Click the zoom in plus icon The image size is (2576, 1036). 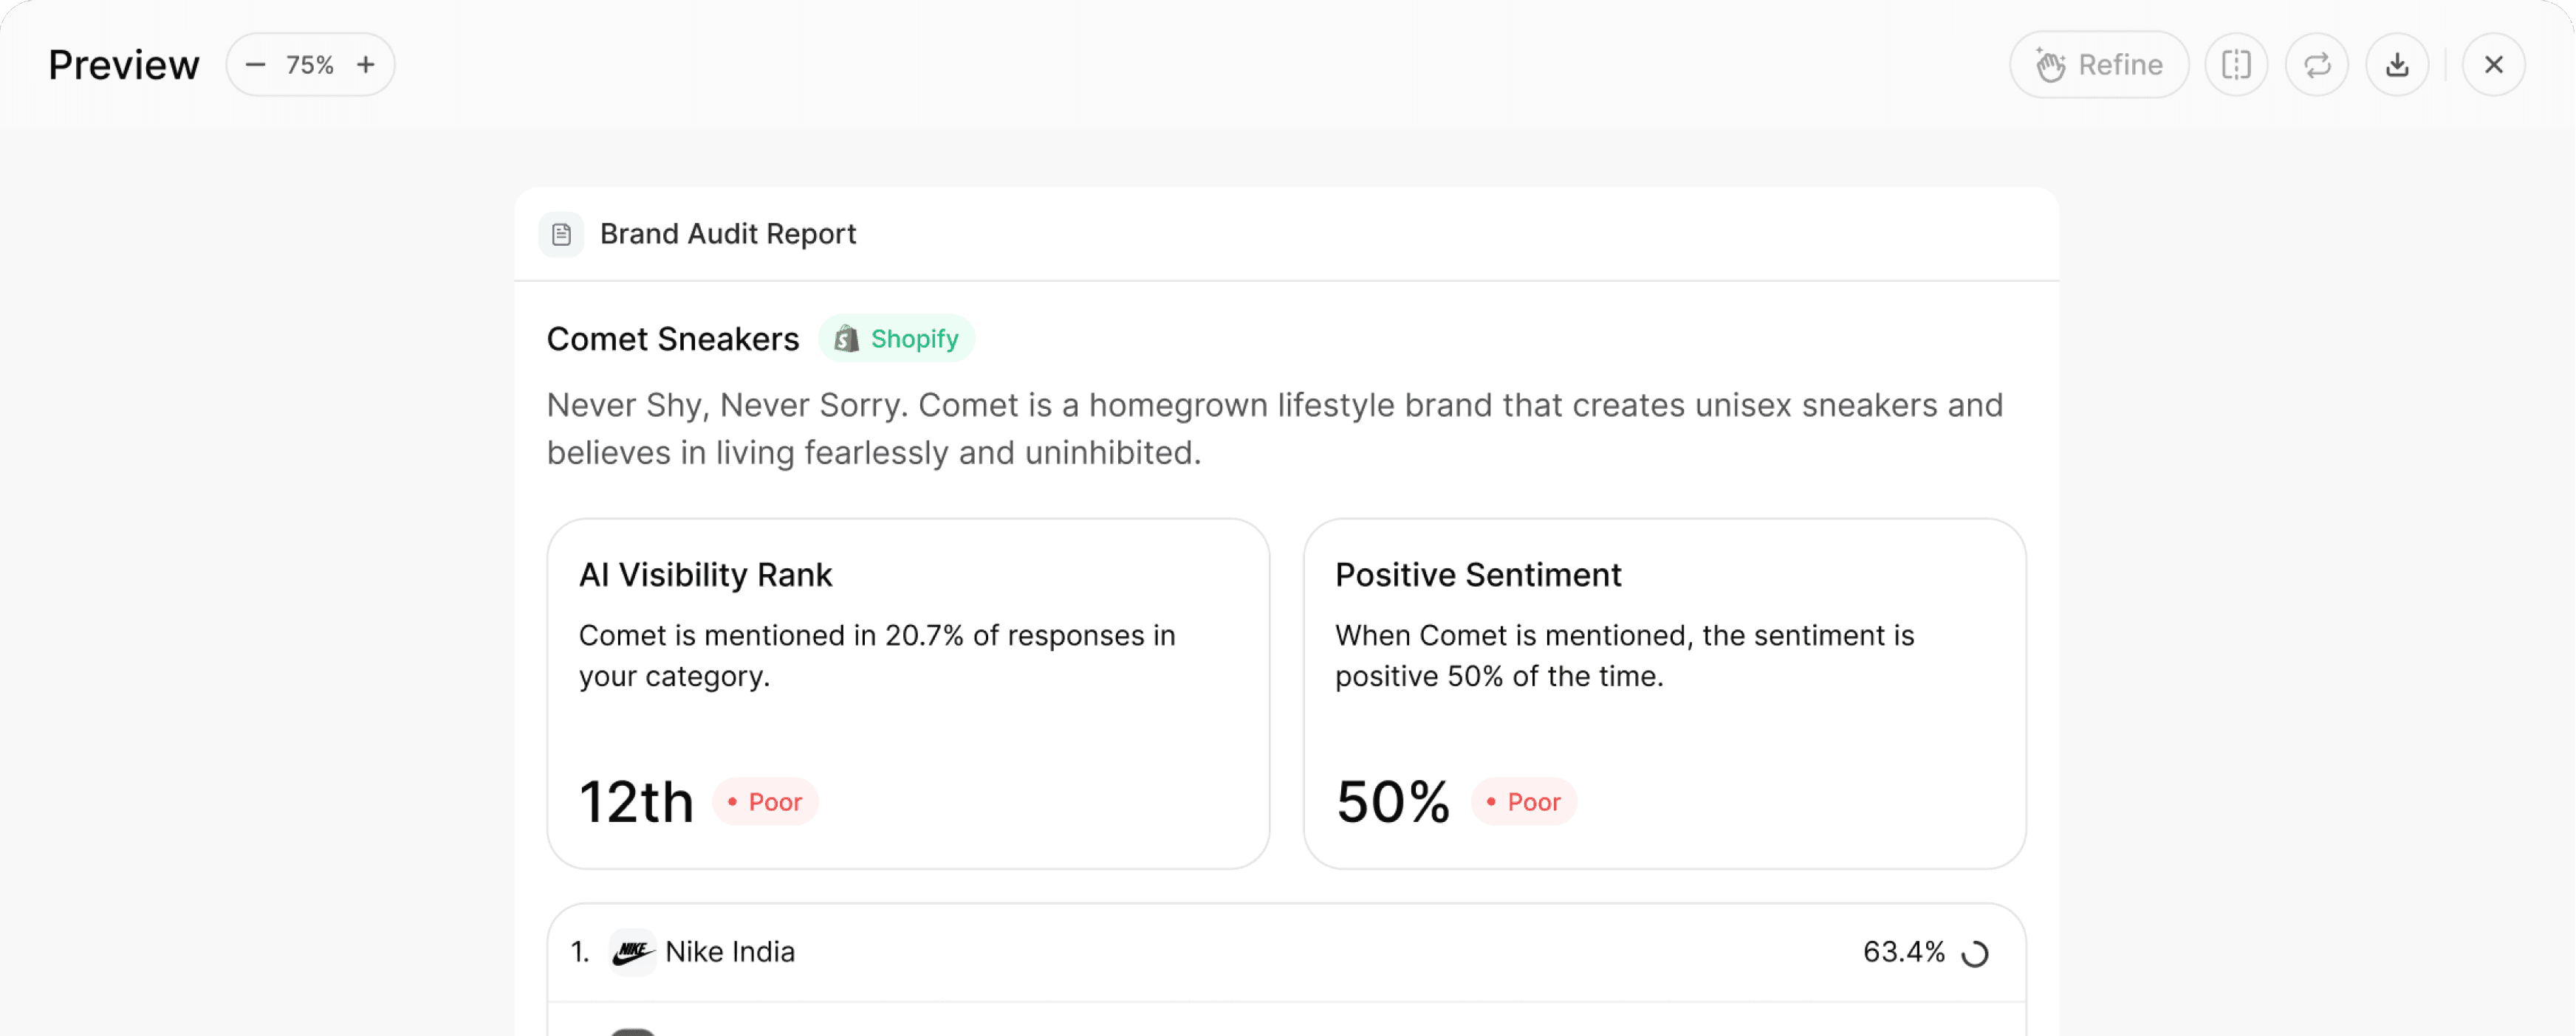tap(366, 65)
